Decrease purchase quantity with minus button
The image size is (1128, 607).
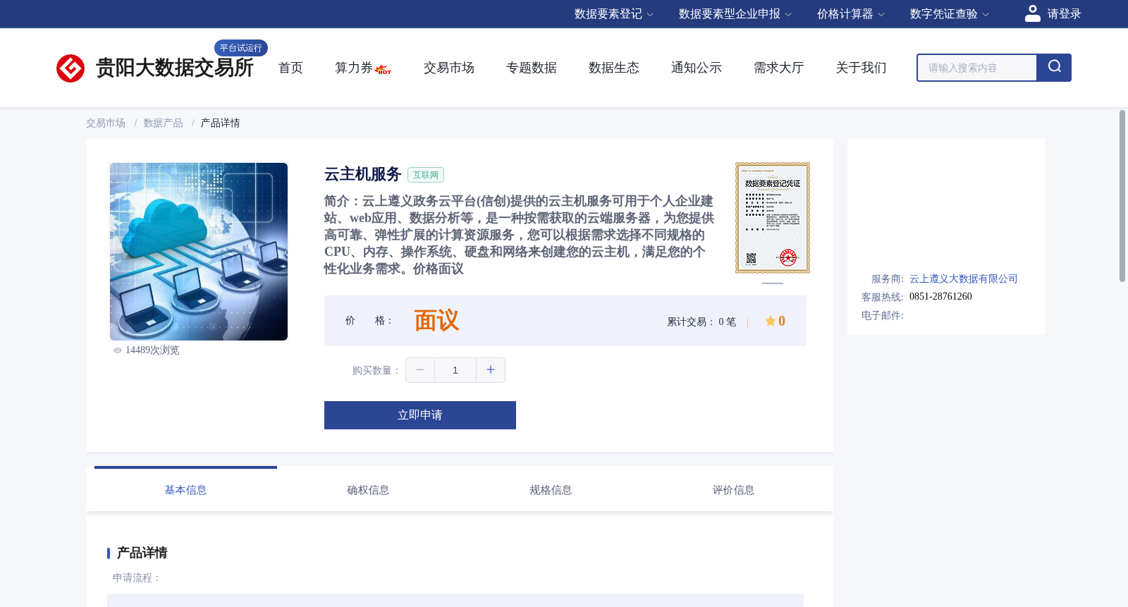420,370
